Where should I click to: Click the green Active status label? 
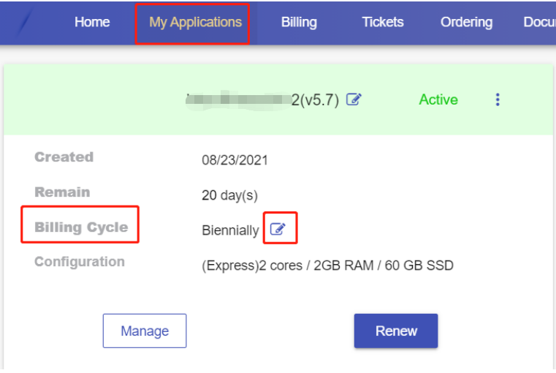438,99
